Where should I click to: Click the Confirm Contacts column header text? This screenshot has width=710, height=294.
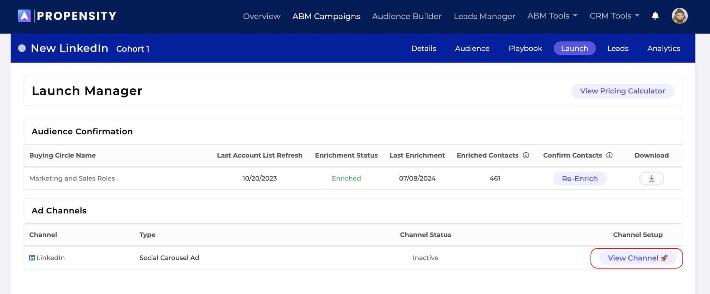tap(572, 155)
